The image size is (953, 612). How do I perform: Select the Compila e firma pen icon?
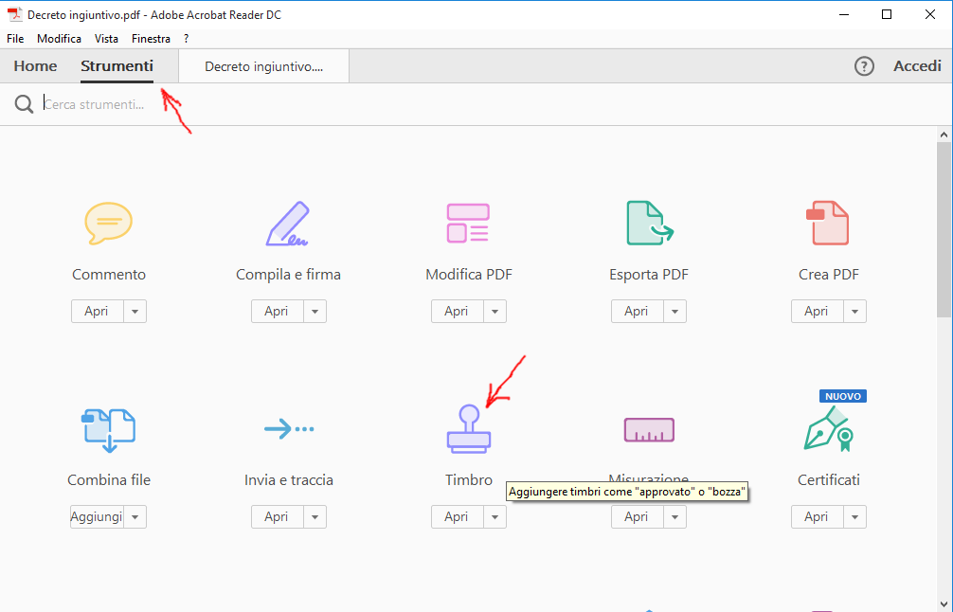click(x=287, y=223)
